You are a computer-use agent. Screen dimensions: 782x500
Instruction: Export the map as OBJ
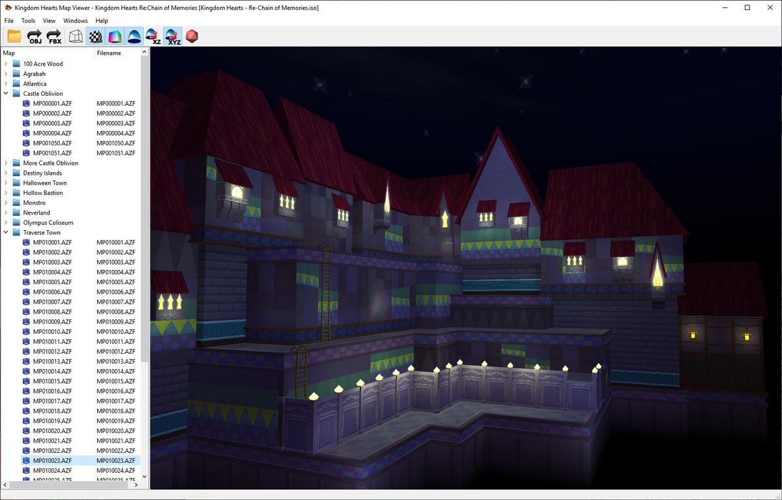[x=35, y=36]
